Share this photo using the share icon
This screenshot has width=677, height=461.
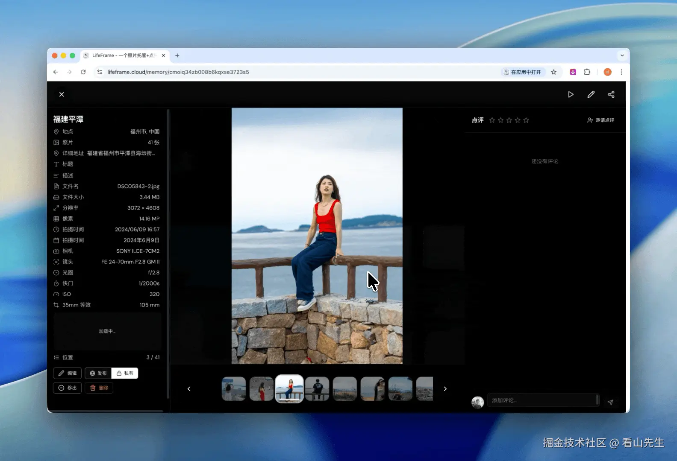(611, 94)
